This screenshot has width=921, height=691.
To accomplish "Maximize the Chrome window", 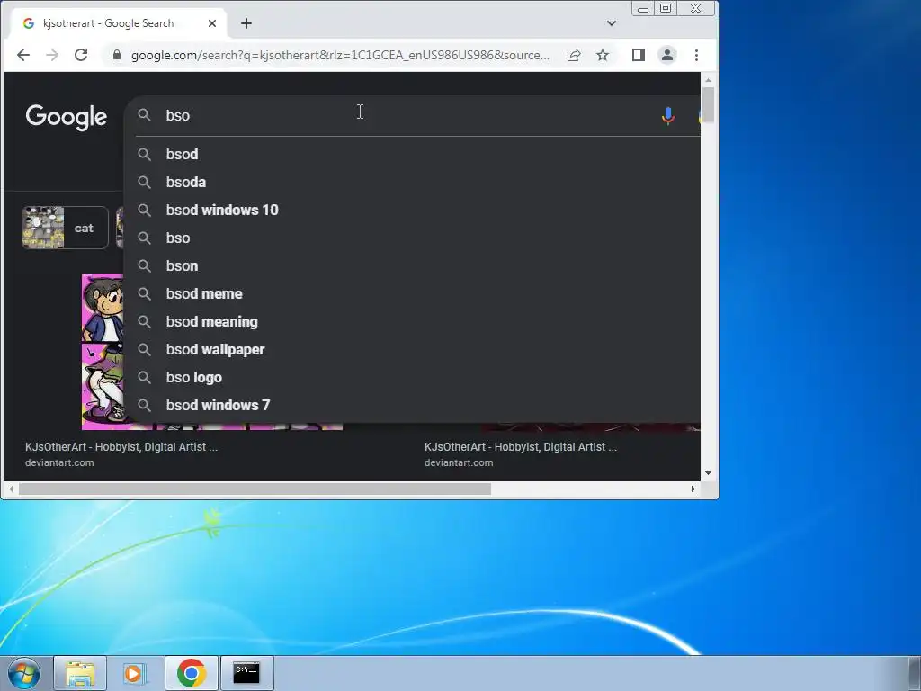I will (x=666, y=8).
